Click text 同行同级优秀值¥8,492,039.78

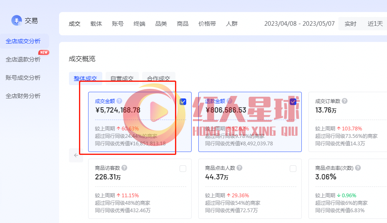239,144
